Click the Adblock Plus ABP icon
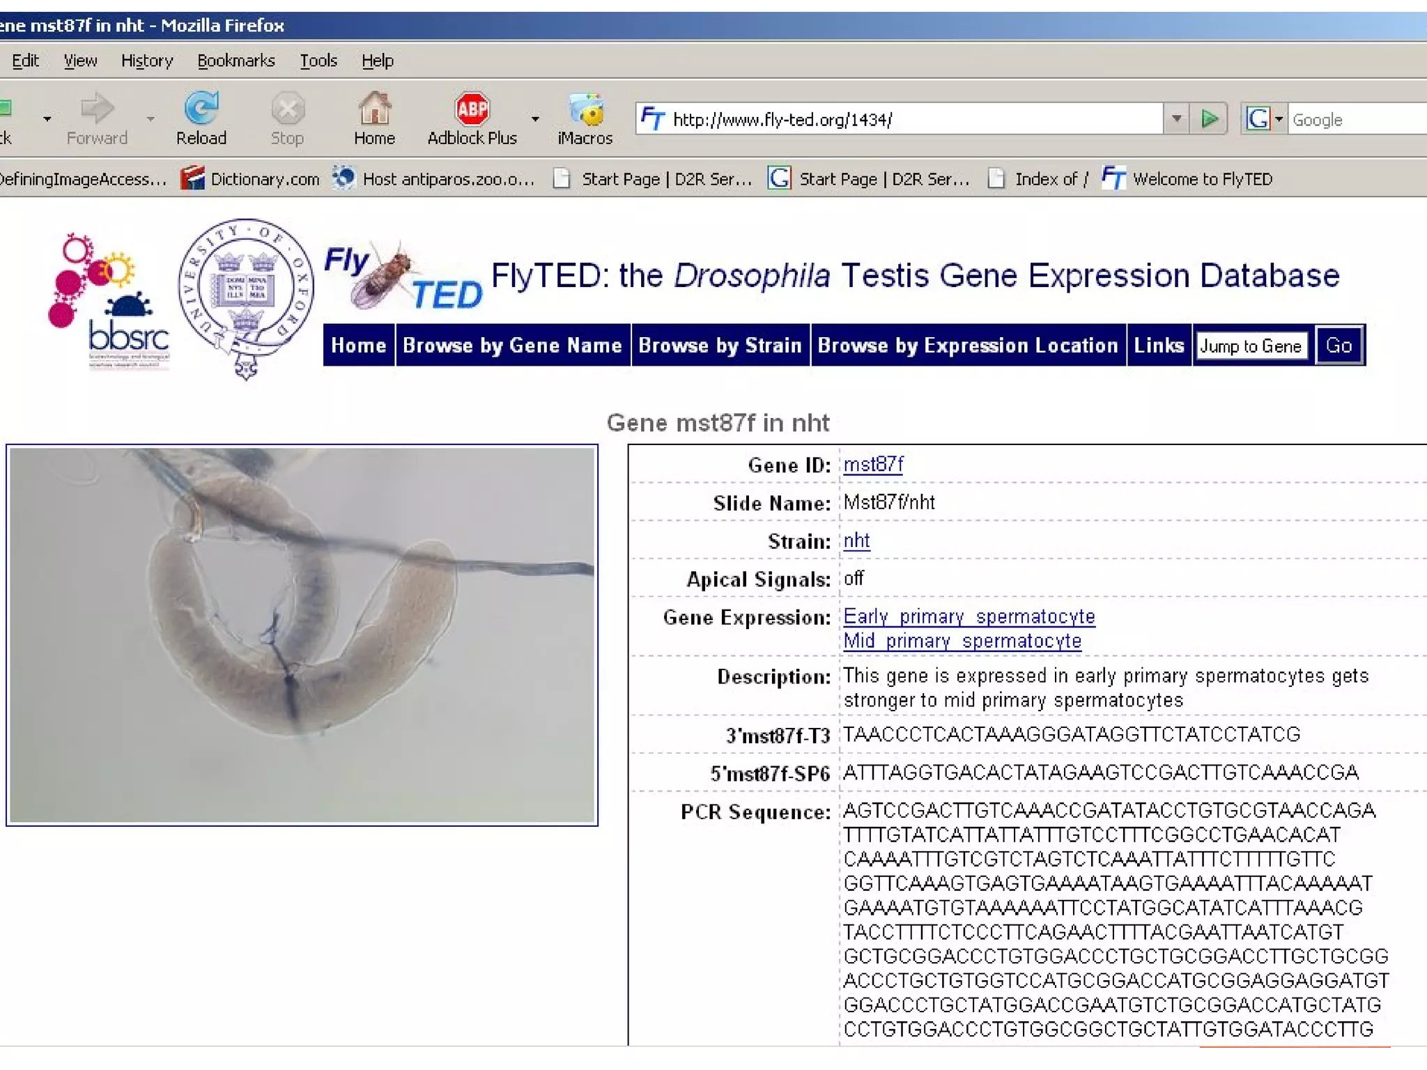 [x=472, y=110]
